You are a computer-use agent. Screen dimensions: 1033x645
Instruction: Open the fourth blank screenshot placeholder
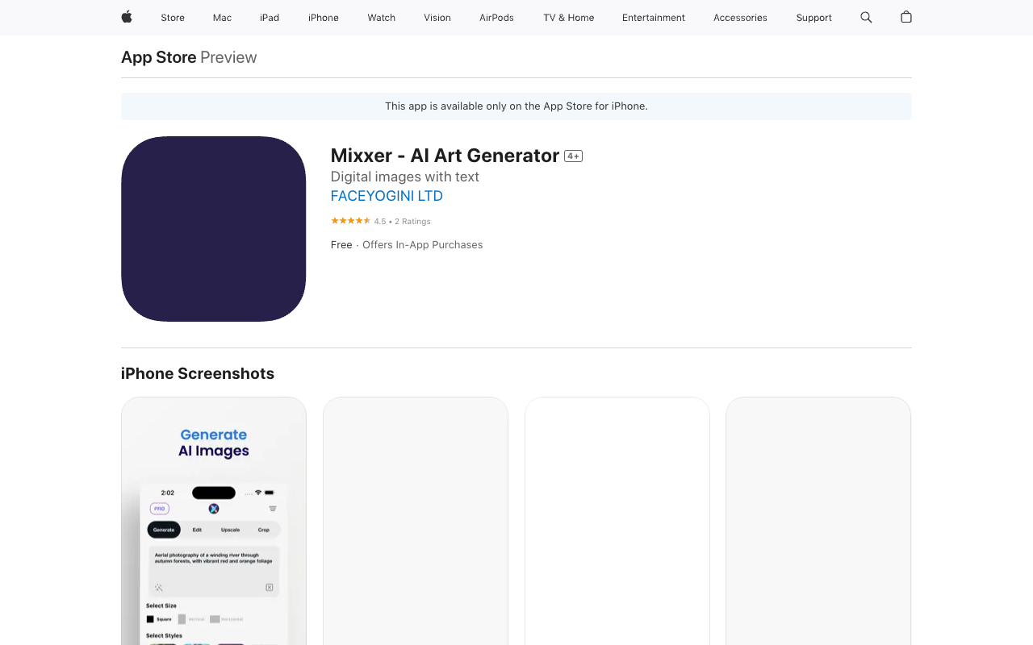point(818,521)
